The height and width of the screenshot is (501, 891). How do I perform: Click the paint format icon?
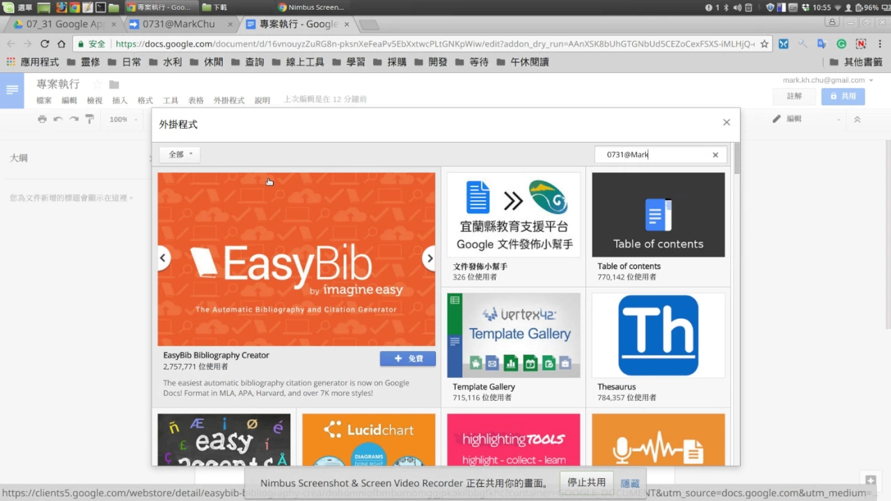90,119
